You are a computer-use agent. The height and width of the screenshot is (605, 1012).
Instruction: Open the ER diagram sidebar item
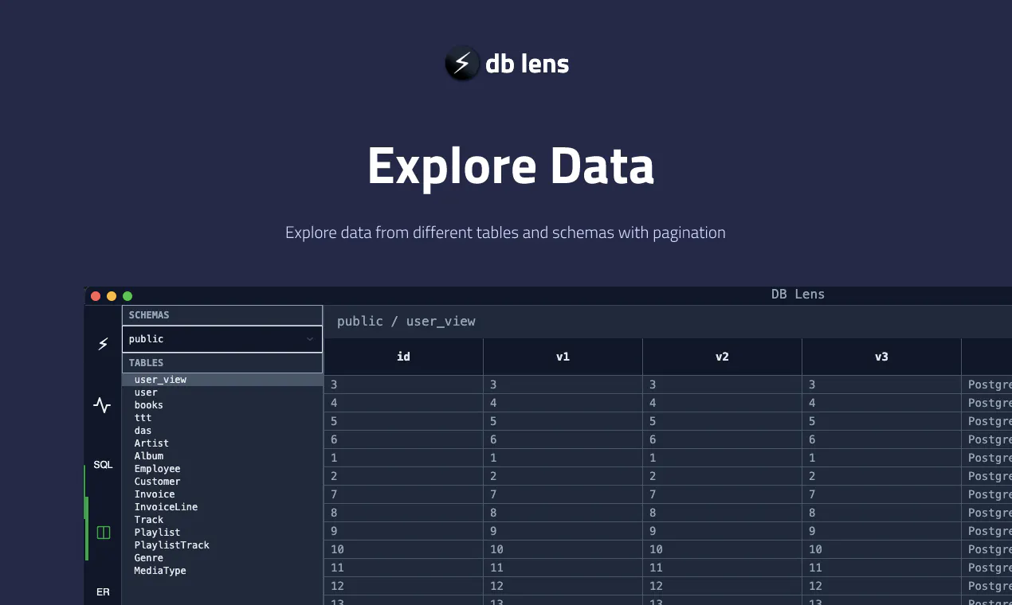[103, 592]
